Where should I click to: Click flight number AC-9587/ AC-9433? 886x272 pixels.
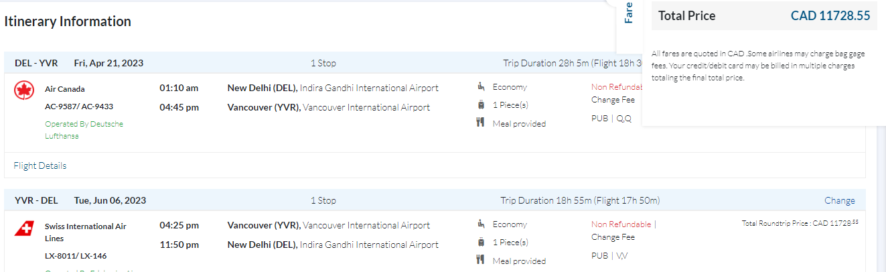point(79,106)
